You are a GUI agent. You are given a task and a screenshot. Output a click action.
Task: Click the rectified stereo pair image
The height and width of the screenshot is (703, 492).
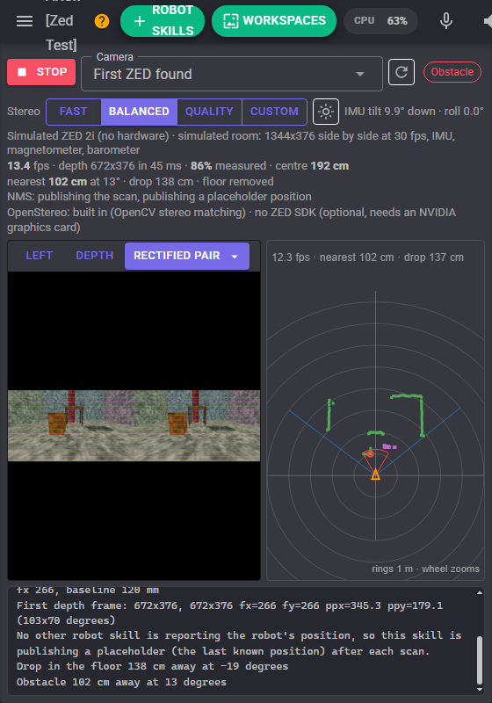[134, 425]
